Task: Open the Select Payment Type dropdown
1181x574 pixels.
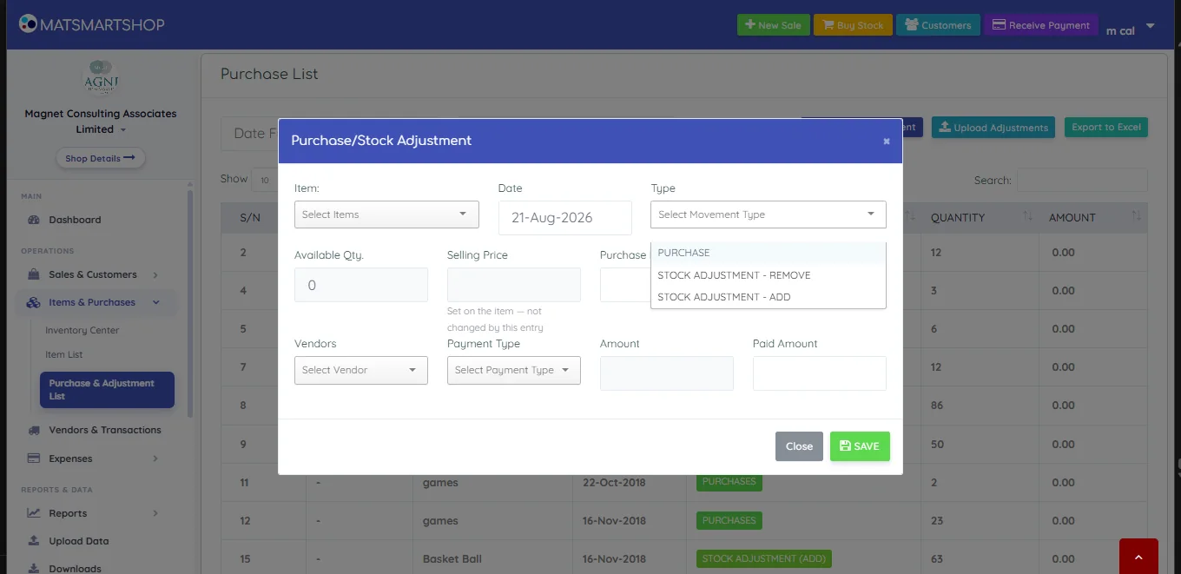Action: 514,370
